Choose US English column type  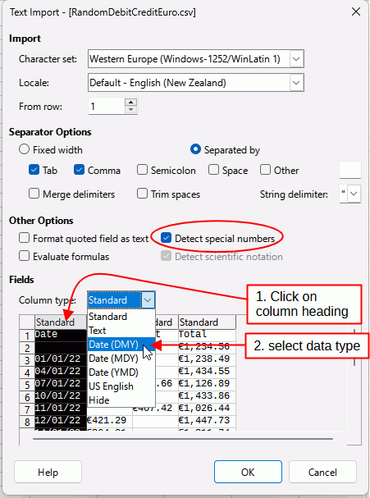pos(121,386)
